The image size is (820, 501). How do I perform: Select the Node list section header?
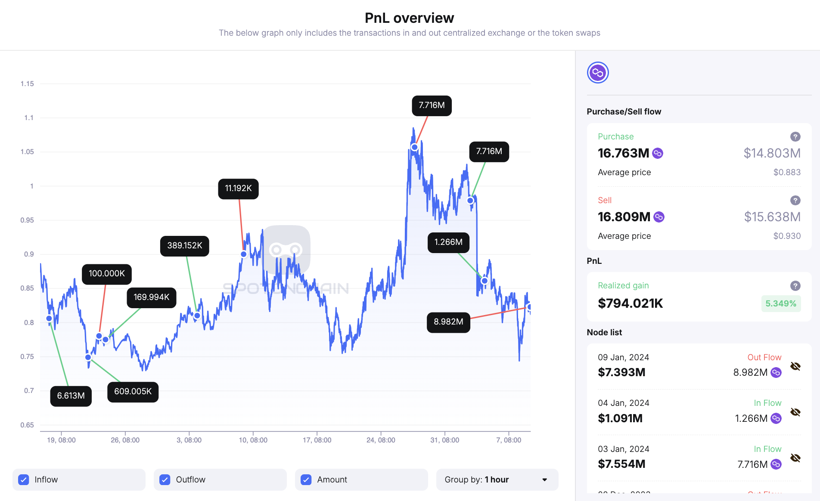point(604,332)
